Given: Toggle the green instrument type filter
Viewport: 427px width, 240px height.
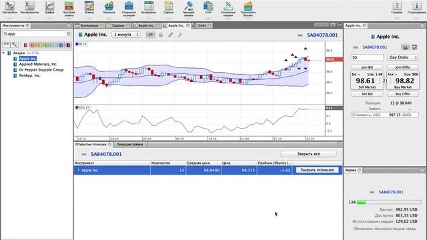Looking at the screenshot, I should [47, 45].
